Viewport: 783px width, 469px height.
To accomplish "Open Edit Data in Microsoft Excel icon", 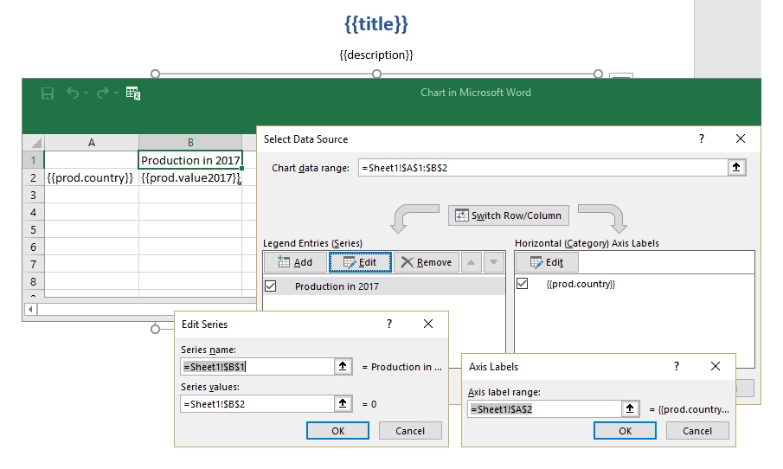I will (133, 93).
